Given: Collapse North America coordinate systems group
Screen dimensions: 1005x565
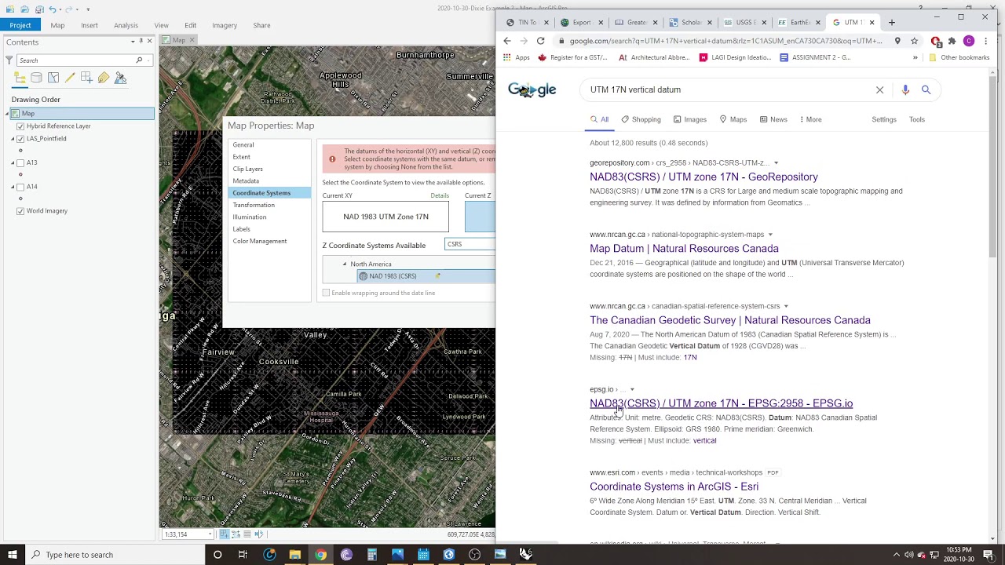Looking at the screenshot, I should (344, 264).
